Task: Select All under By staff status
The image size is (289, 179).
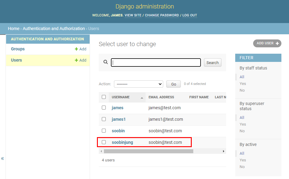Action: 242,77
